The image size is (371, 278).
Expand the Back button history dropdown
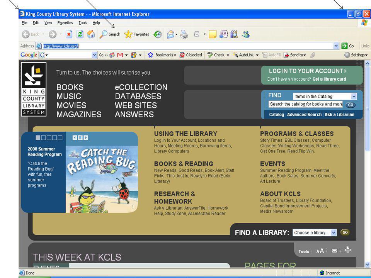(43, 34)
